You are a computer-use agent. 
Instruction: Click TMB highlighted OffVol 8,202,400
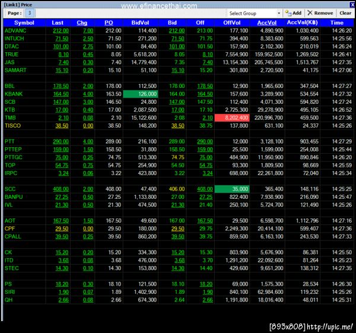[232, 118]
